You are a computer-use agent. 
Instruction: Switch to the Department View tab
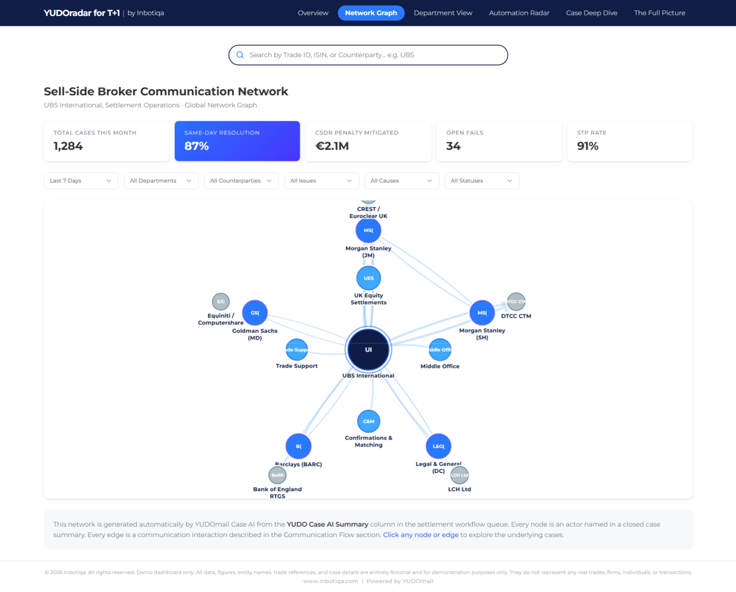pyautogui.click(x=443, y=13)
